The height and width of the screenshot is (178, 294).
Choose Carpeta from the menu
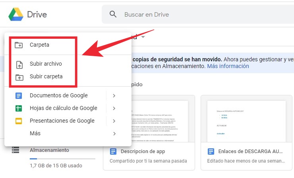pyautogui.click(x=39, y=45)
